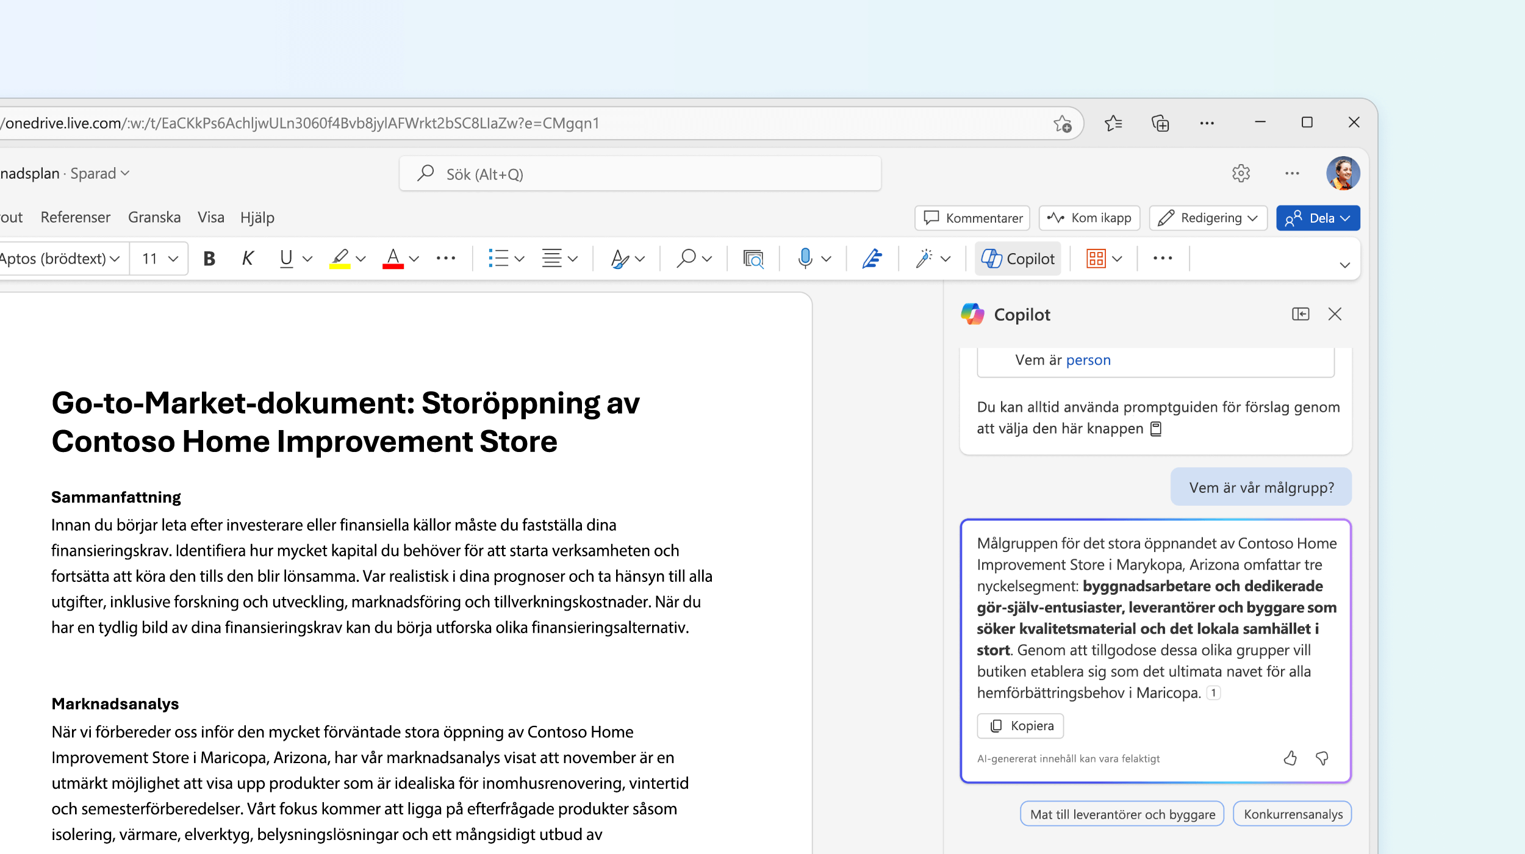Start dictation with microphone icon
The image size is (1525, 854).
(805, 259)
